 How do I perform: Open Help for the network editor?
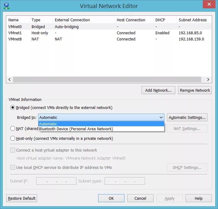(x=198, y=198)
